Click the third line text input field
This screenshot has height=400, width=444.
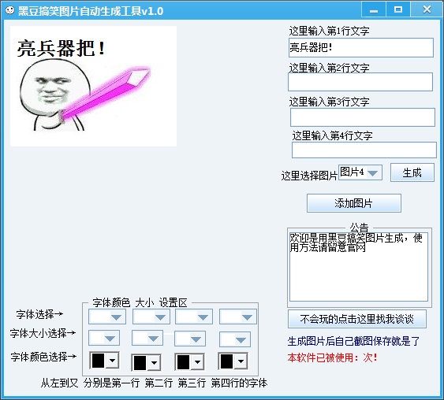pyautogui.click(x=363, y=117)
